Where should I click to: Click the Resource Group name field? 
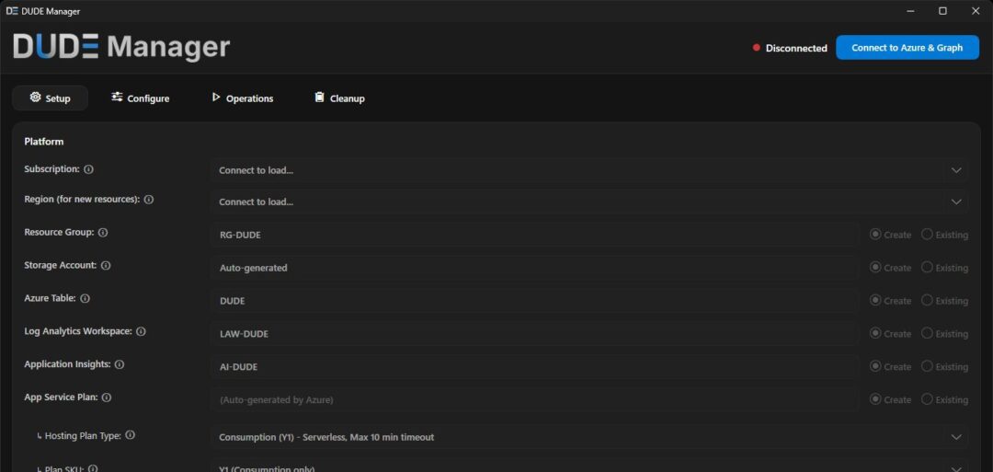click(534, 235)
